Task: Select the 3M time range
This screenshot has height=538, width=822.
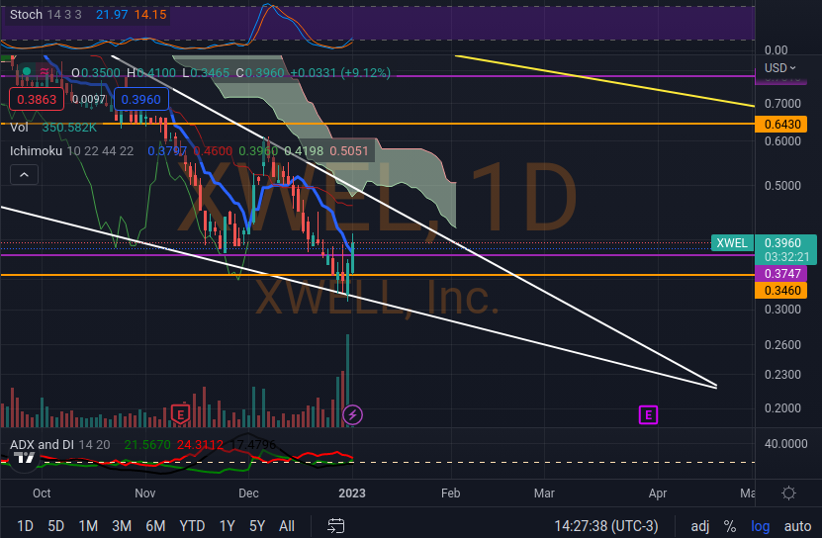Action: [122, 525]
